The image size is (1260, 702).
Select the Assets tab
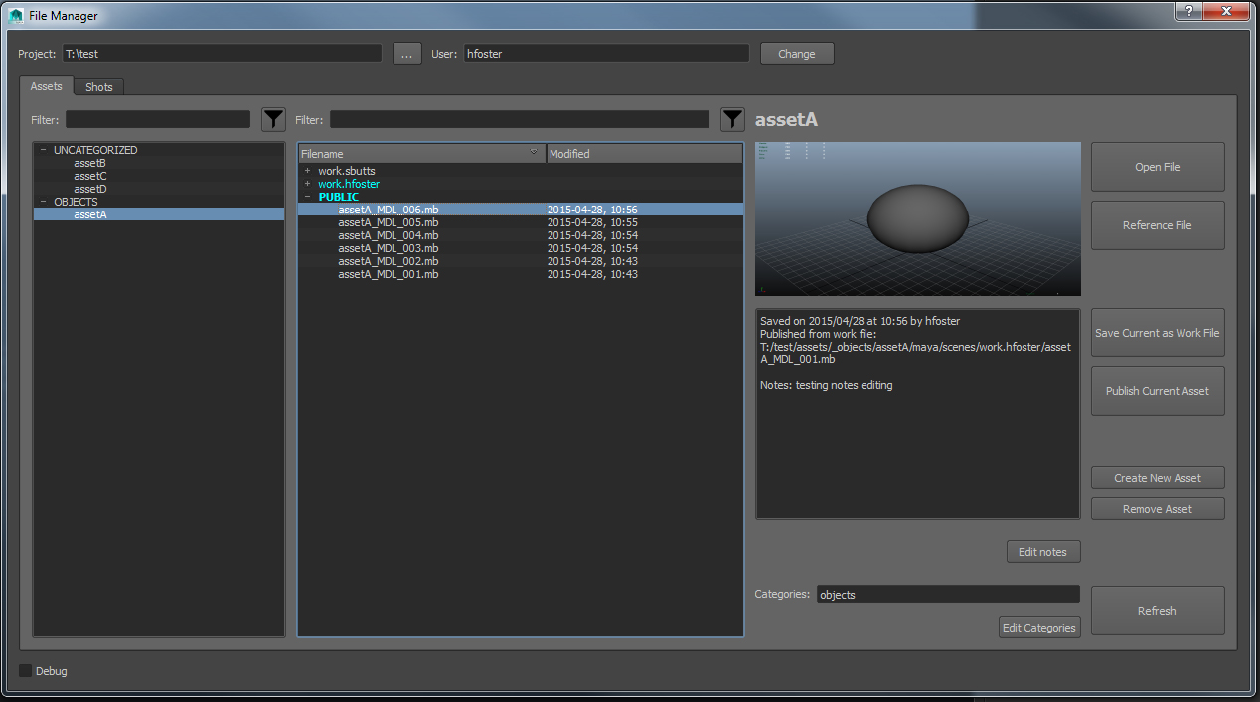point(46,86)
